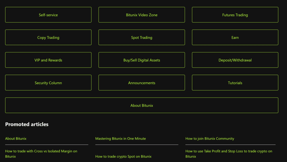Browse the Tutorials category
The image size is (287, 162).
coord(235,83)
